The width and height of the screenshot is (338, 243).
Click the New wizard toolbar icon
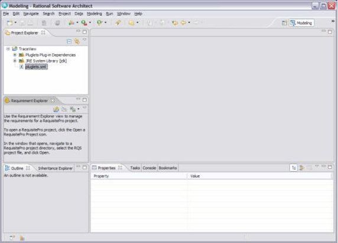pyautogui.click(x=9, y=23)
